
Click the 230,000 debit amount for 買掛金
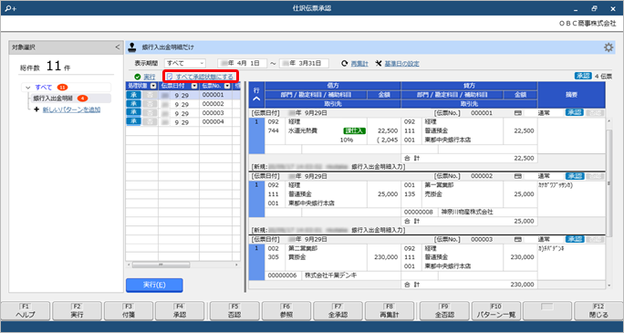click(386, 257)
